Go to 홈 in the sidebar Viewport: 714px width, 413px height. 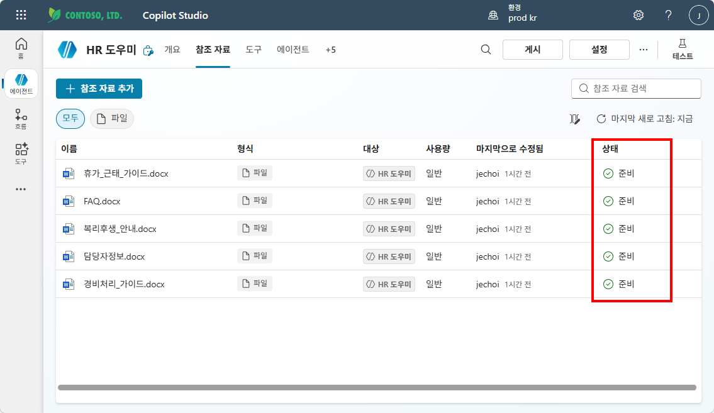click(x=21, y=48)
